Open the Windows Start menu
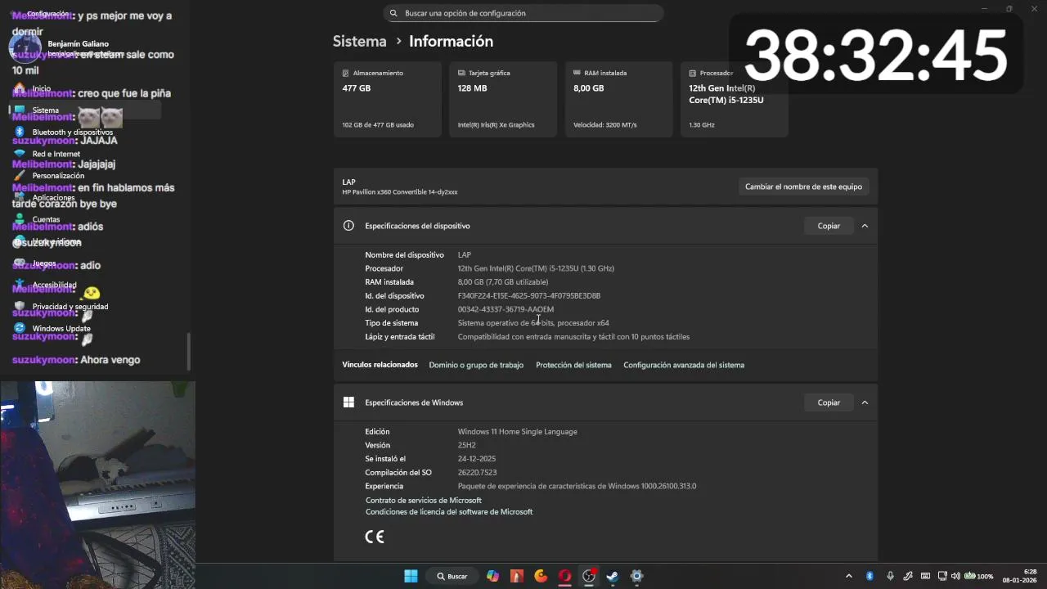The width and height of the screenshot is (1047, 589). (x=411, y=576)
